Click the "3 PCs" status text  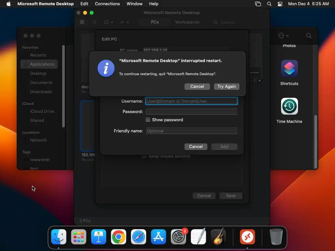click(x=85, y=221)
